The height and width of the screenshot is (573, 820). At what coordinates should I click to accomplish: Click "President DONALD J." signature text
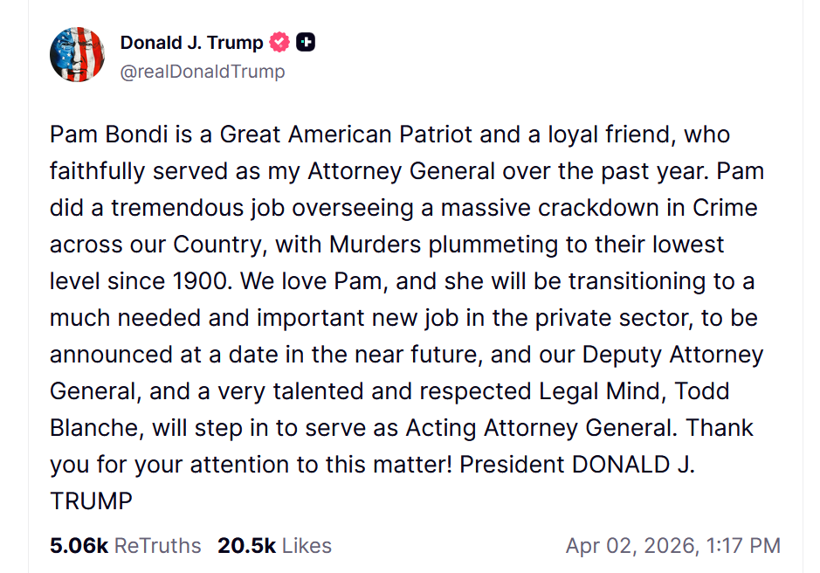coord(577,464)
